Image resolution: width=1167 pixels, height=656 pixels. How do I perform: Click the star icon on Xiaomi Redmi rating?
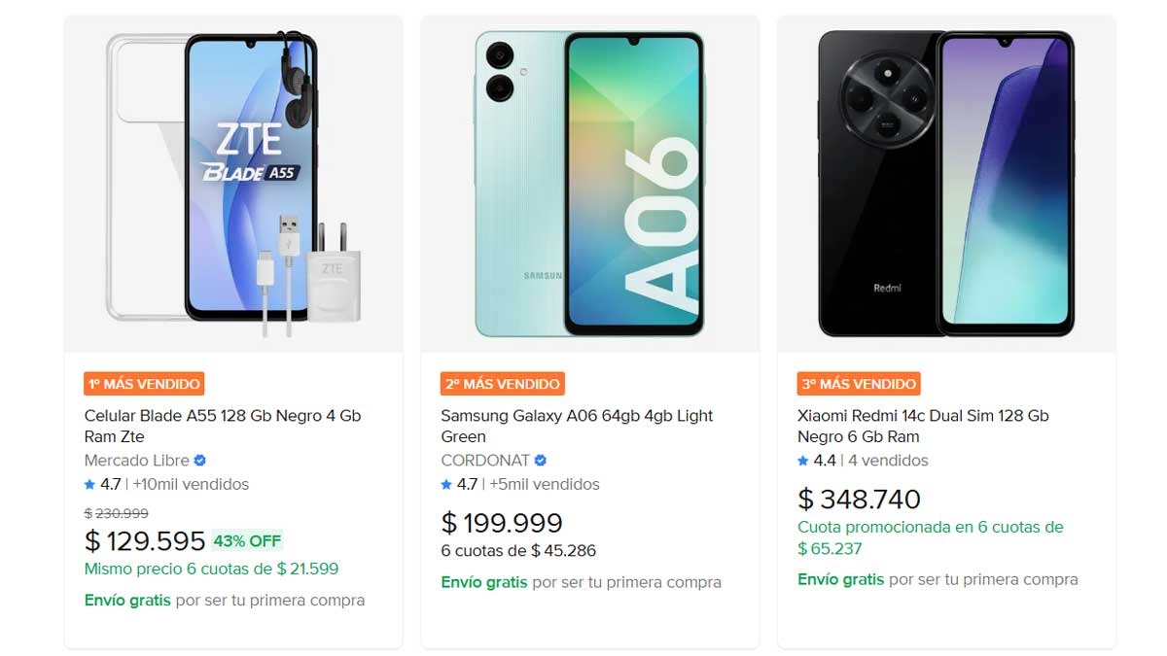click(x=804, y=462)
